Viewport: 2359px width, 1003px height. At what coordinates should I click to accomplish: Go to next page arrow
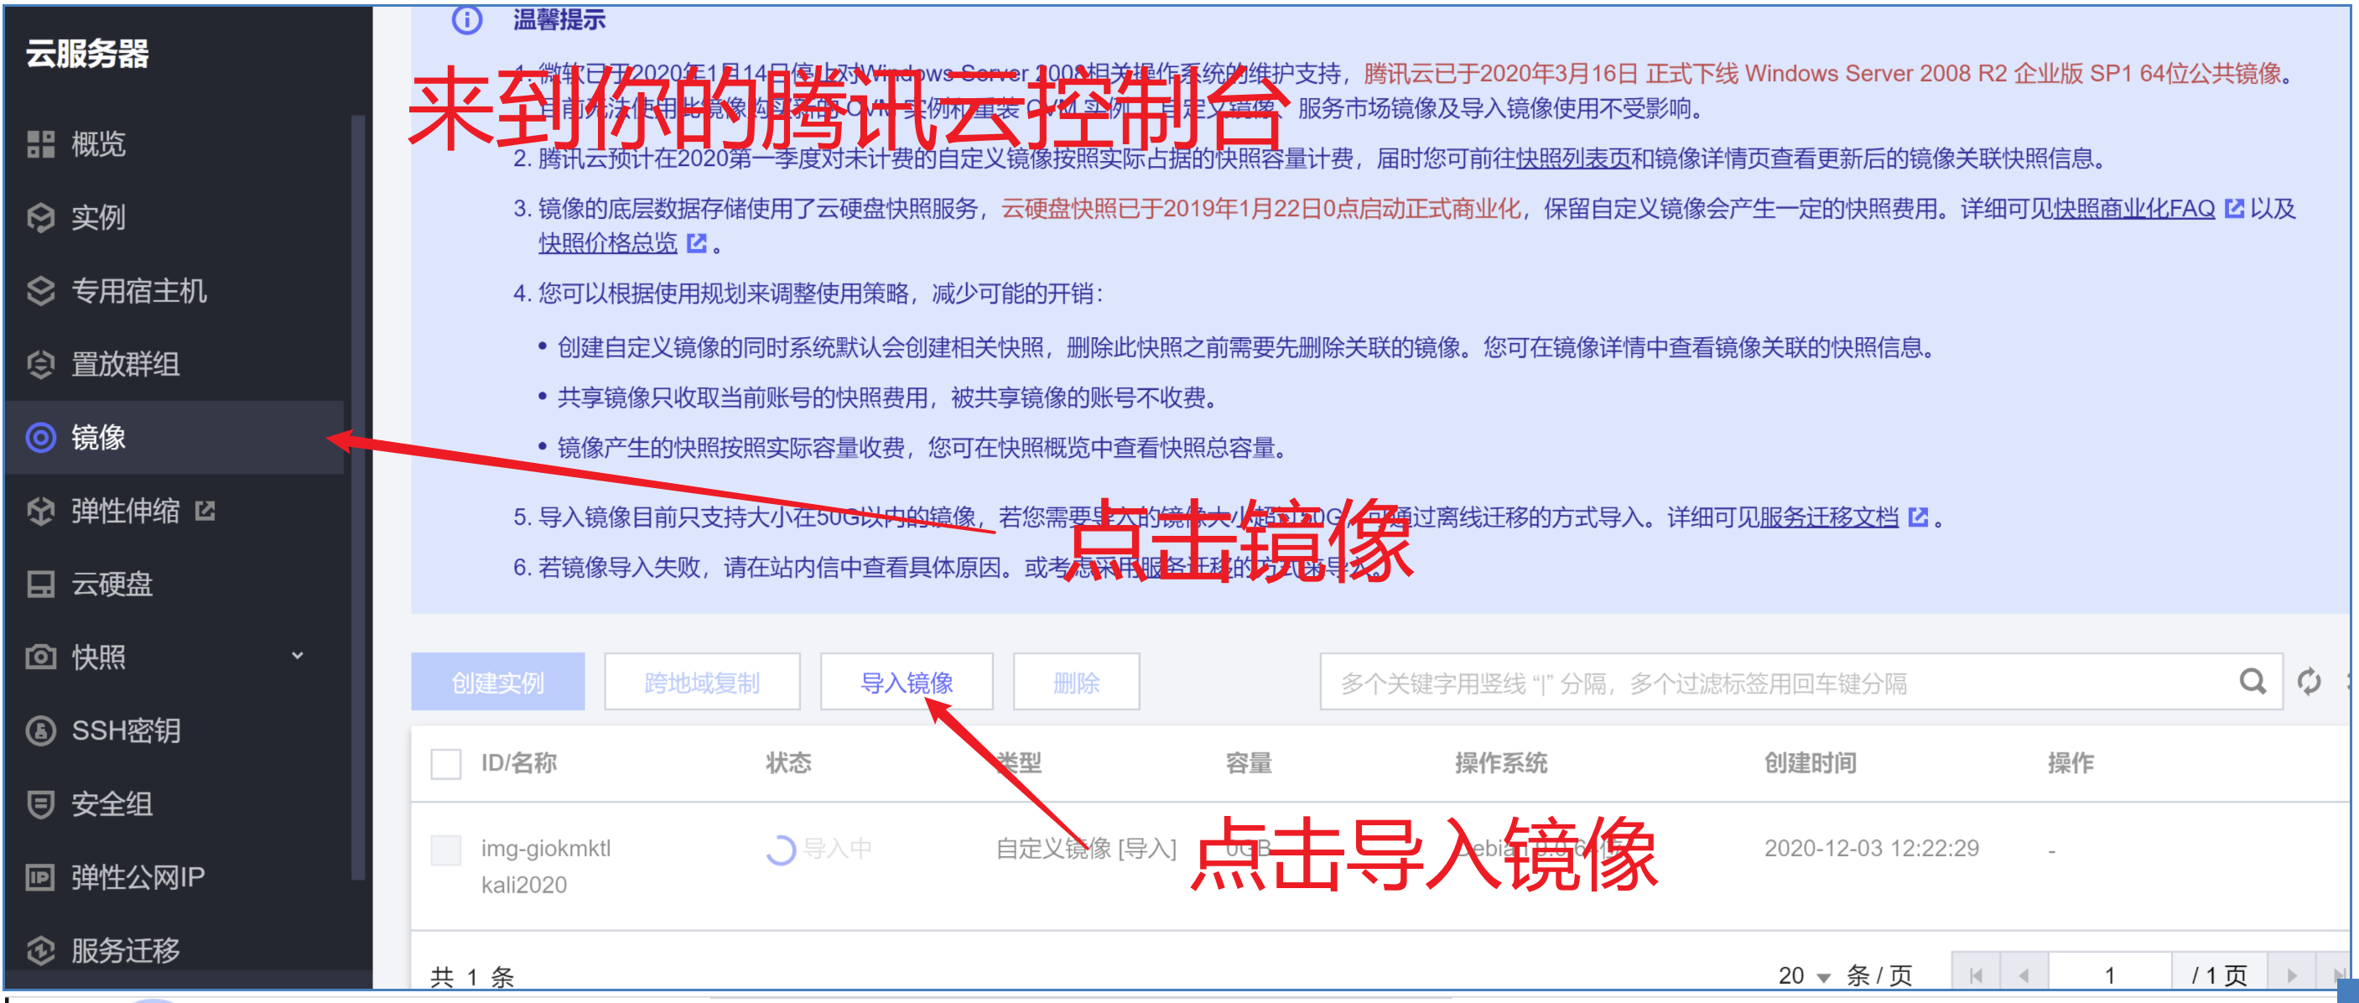point(2291,975)
